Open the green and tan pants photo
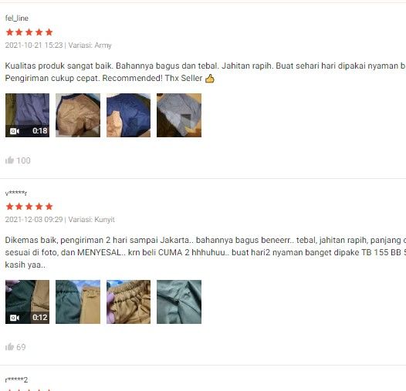Screen dimensions: 406x391 pyautogui.click(x=78, y=302)
